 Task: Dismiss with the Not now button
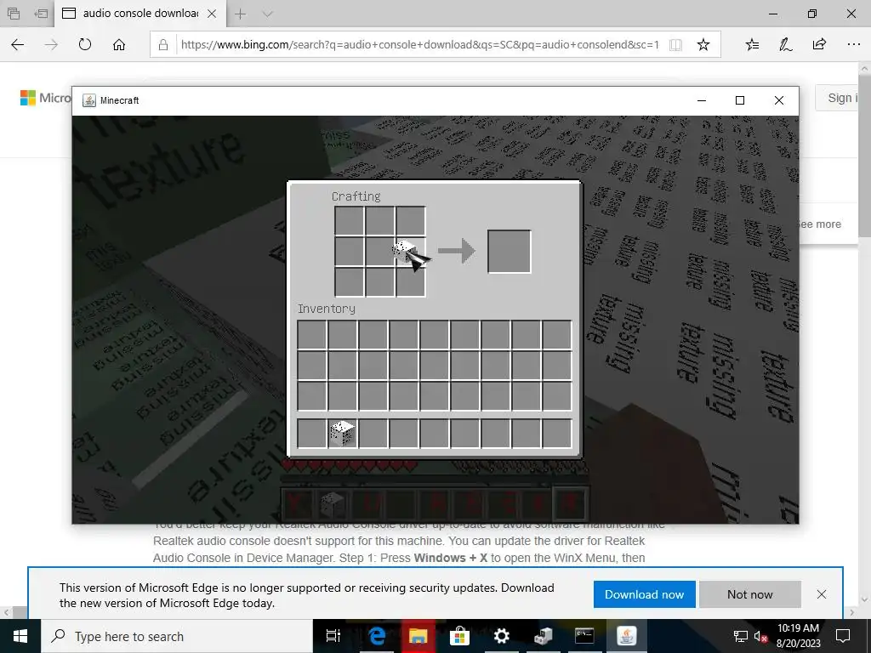(750, 594)
